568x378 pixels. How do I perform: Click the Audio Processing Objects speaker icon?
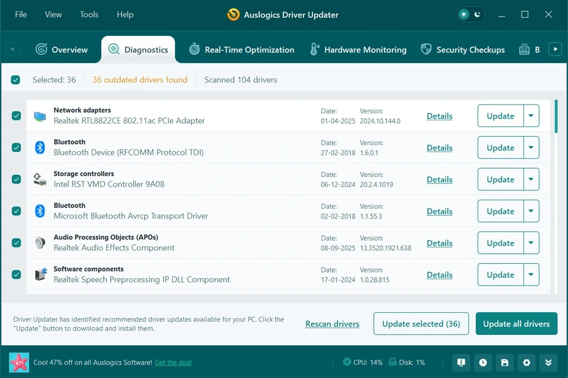(x=40, y=242)
